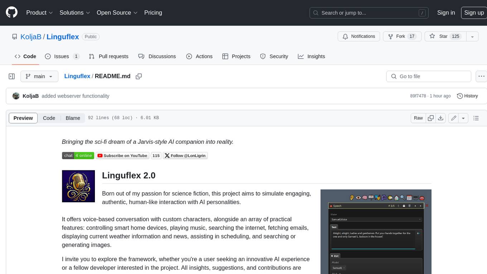Switch to the Discussions tab

(x=157, y=56)
